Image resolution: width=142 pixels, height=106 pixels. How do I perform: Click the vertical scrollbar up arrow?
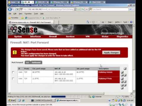(134, 26)
